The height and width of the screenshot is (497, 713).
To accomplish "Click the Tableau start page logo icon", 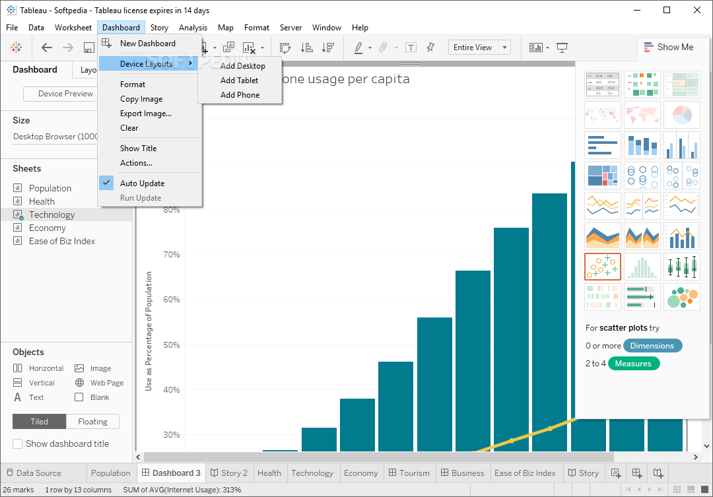I will point(17,48).
